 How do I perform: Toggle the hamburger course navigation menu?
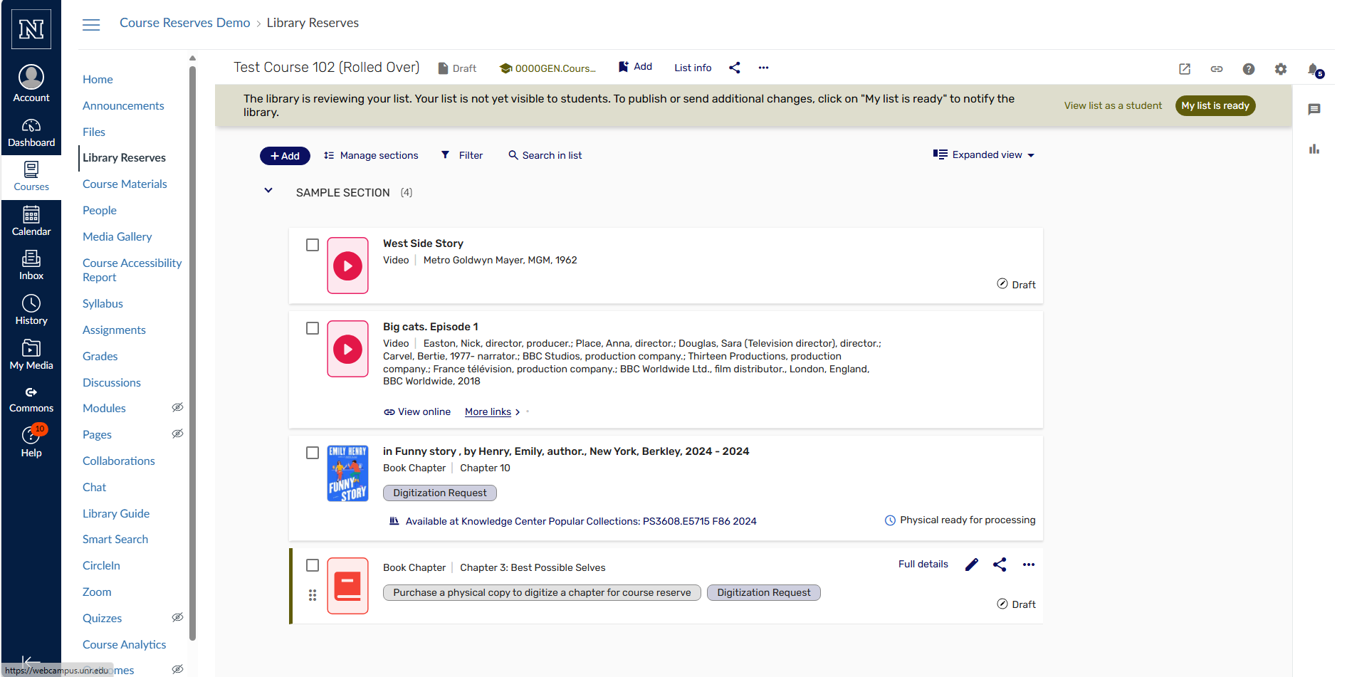[x=91, y=25]
